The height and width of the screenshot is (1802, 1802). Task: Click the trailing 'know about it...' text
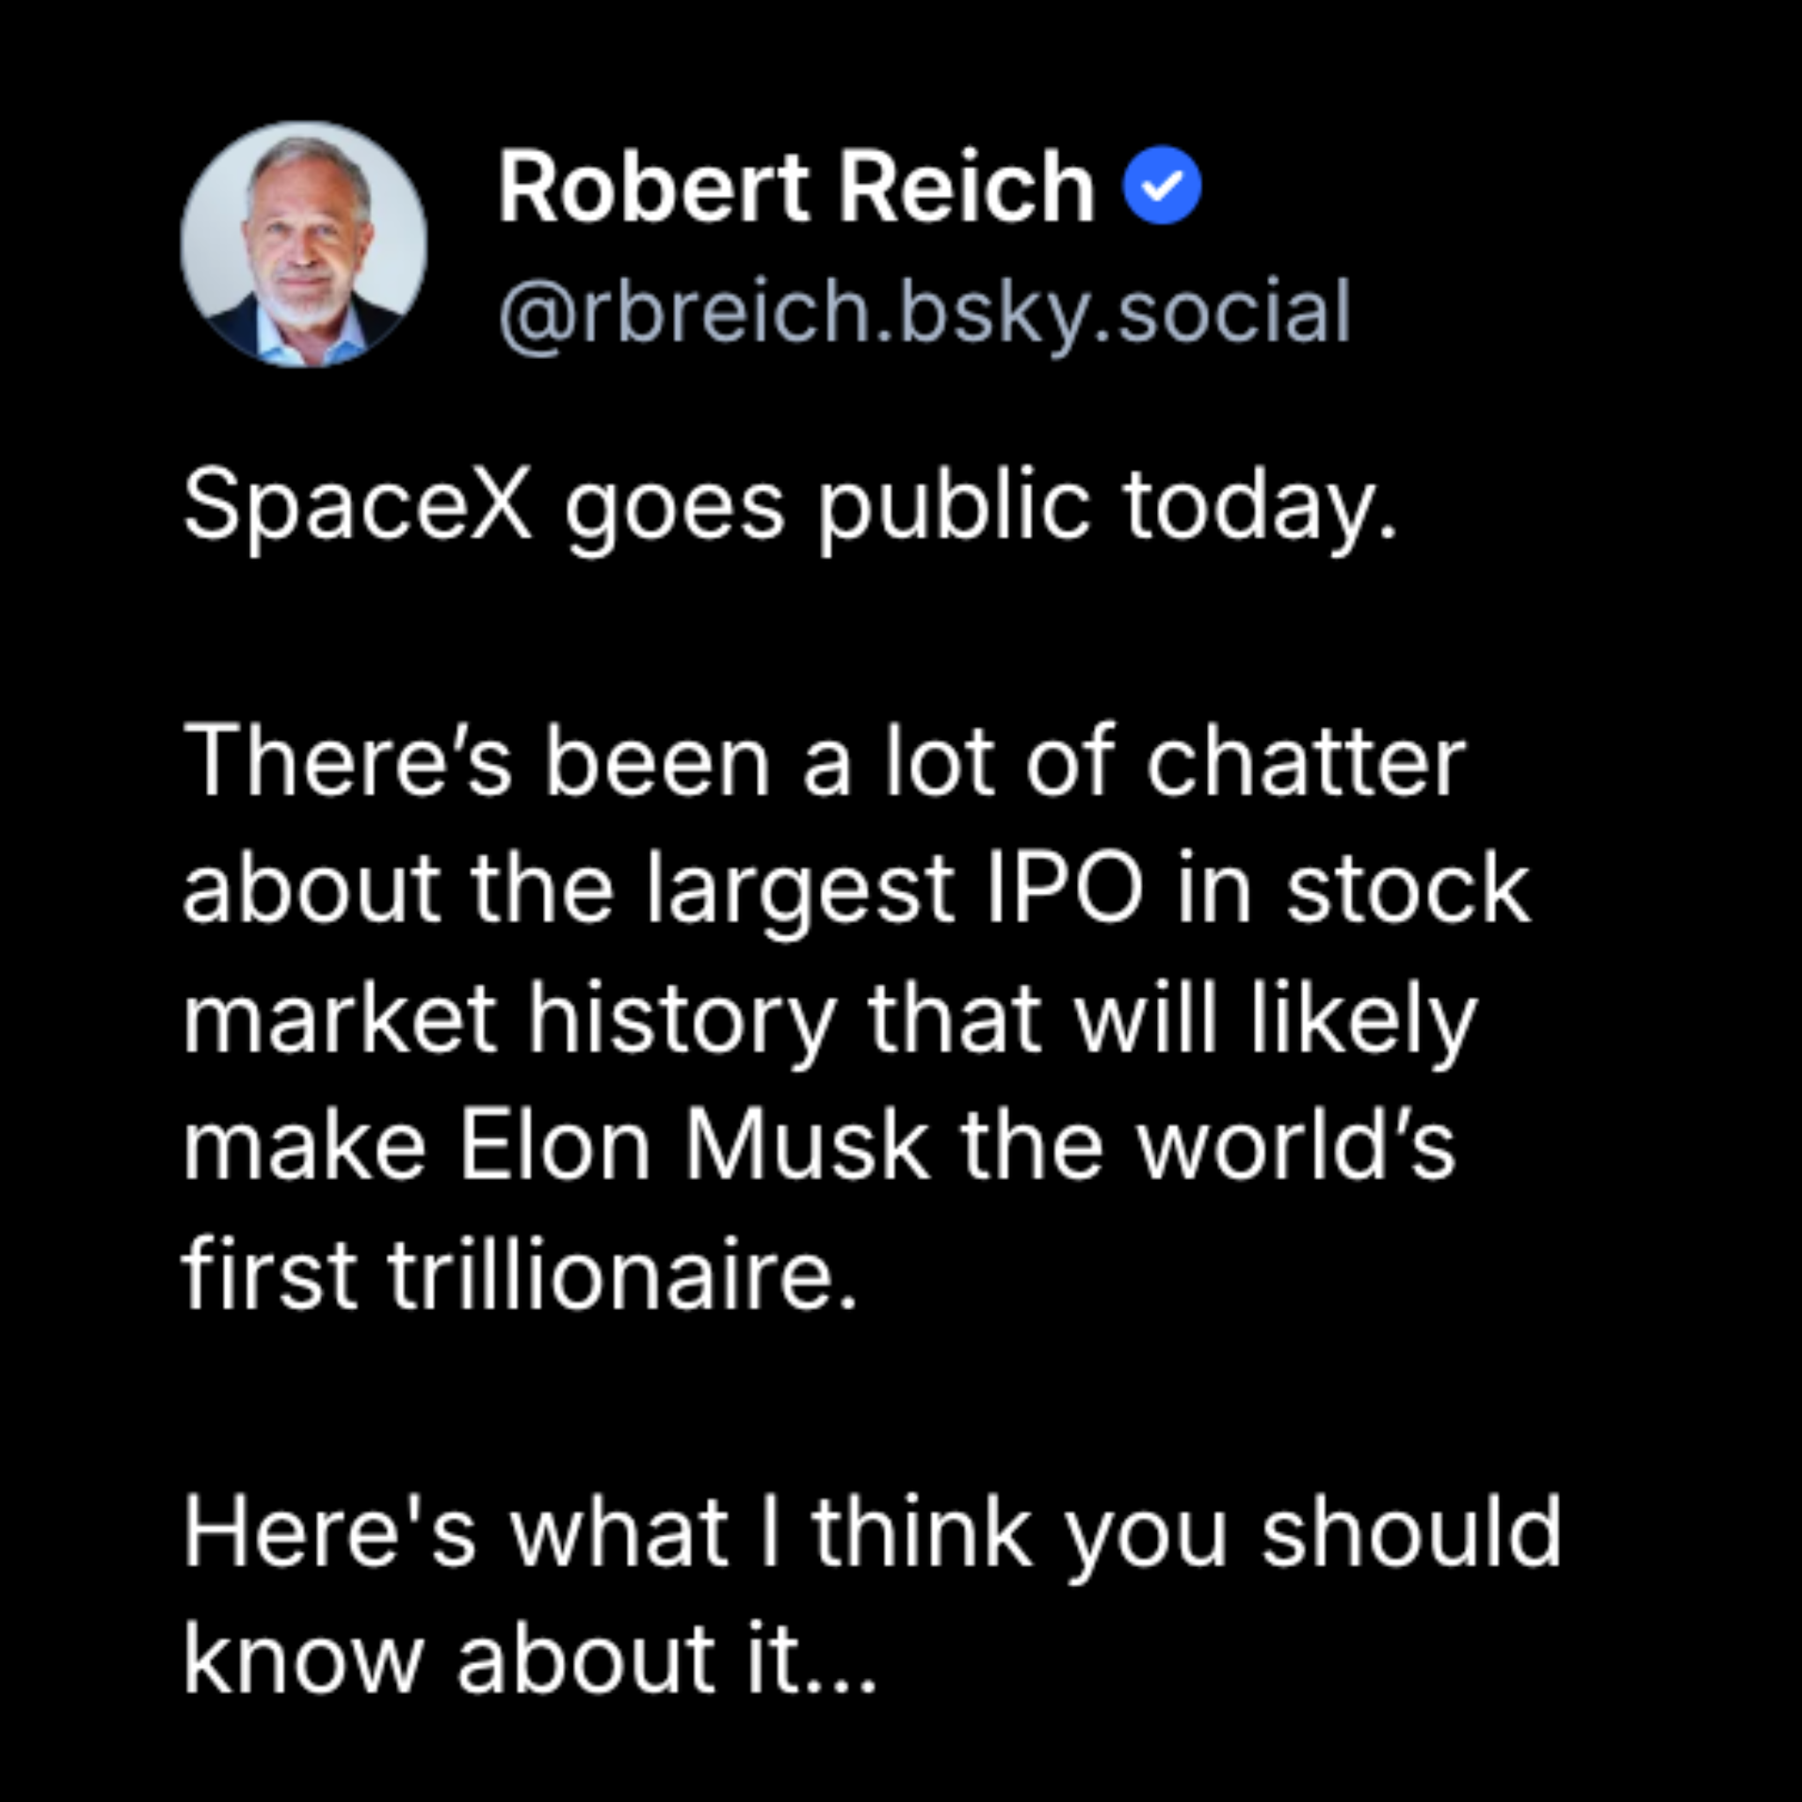click(x=530, y=1659)
